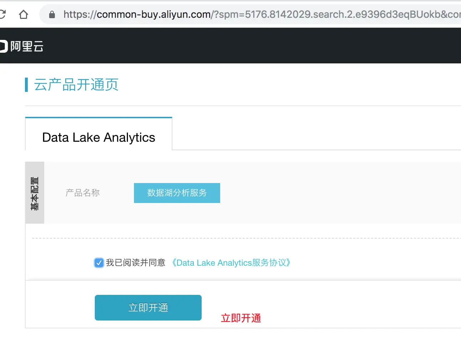Select the Data Lake Analytics tab
The height and width of the screenshot is (349, 461).
(x=99, y=134)
